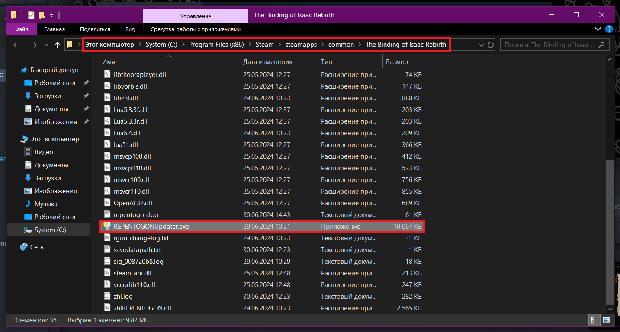The width and height of the screenshot is (620, 332).
Task: Expand the chevron after System (C:) breadcrumb
Action: [183, 45]
